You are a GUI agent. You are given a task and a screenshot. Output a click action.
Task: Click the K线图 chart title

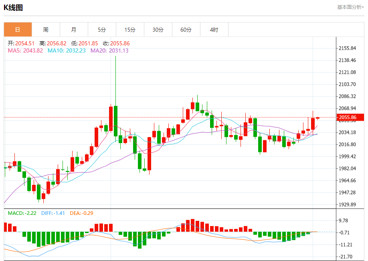pos(13,8)
